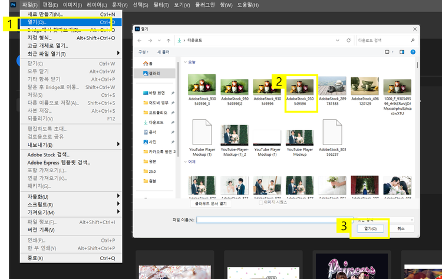Expand the 내보내기 submenu
The image size is (442, 279).
point(118,144)
